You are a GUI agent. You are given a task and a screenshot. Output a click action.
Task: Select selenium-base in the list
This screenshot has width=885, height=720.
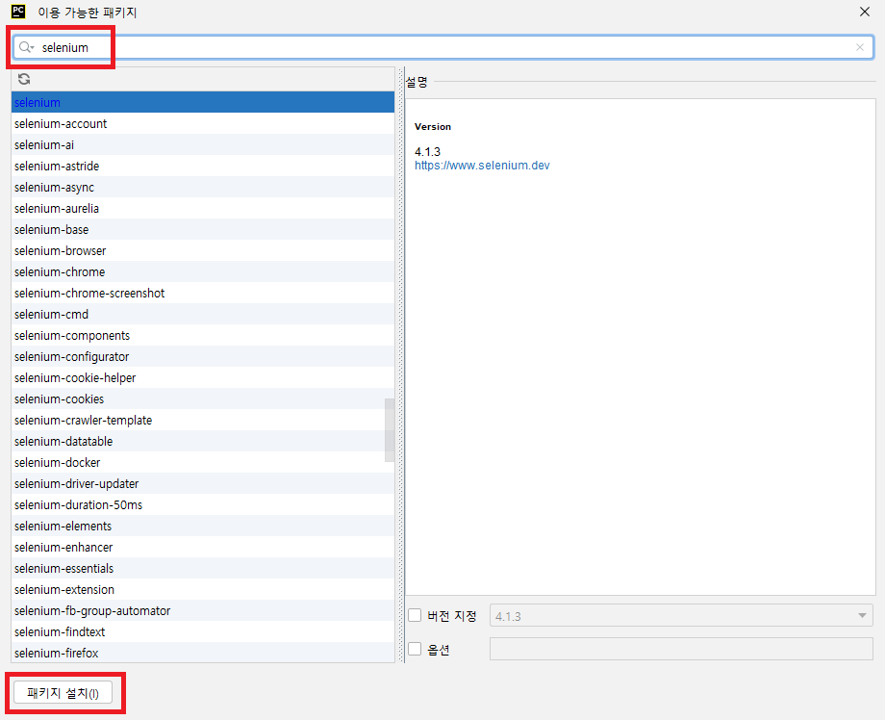click(203, 229)
